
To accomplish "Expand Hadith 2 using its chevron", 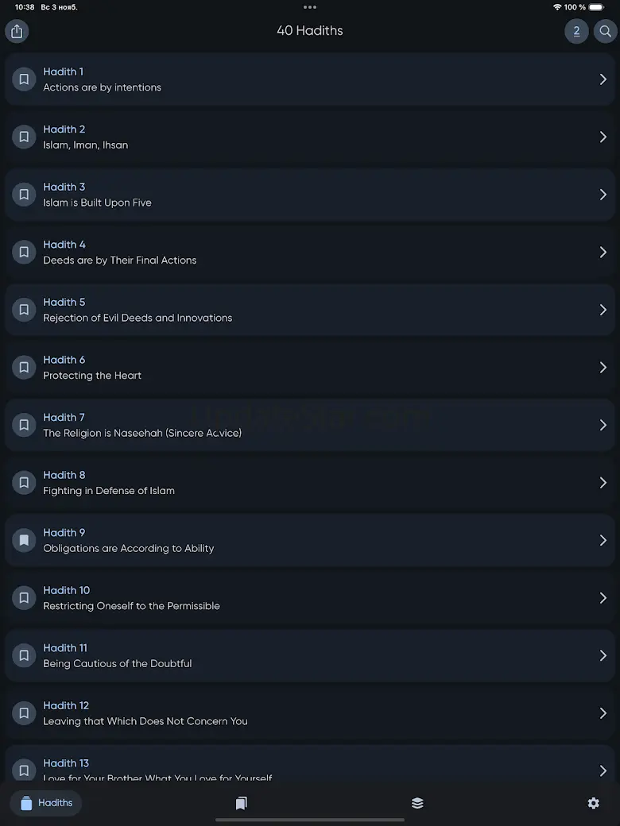I will (x=603, y=137).
